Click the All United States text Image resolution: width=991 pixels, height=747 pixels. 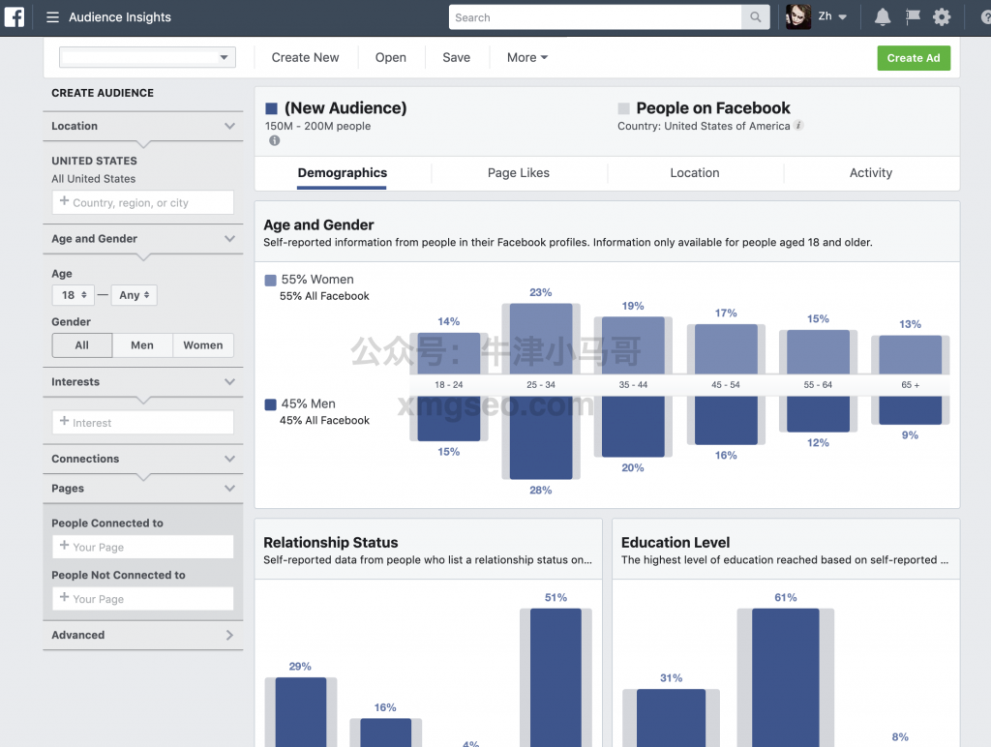[94, 179]
